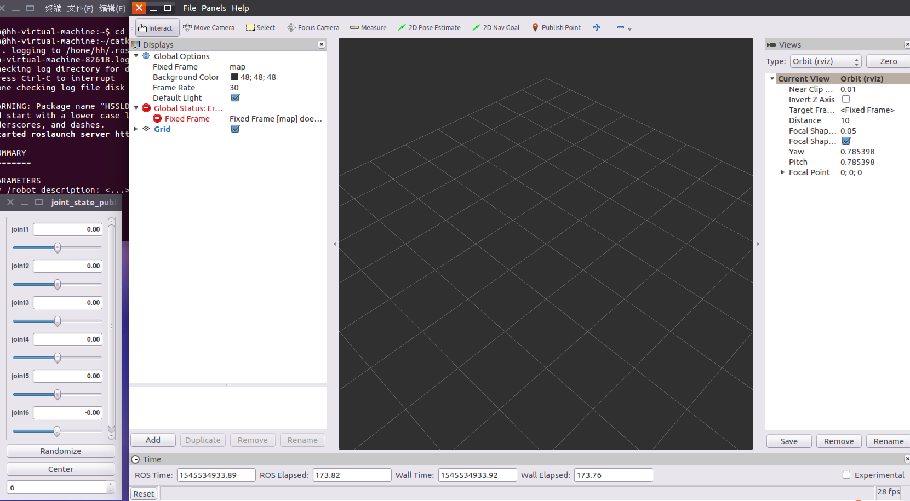Click the joint1 slider handle
This screenshot has height=501, width=910.
(57, 248)
